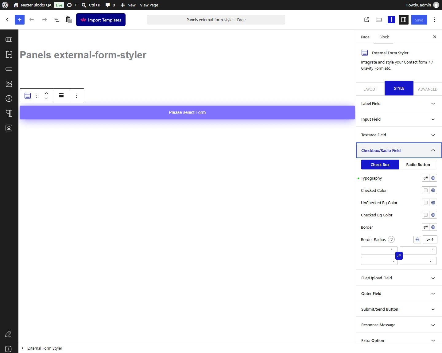The image size is (442, 353).
Task: Click the Import Templates button
Action: pyautogui.click(x=101, y=20)
